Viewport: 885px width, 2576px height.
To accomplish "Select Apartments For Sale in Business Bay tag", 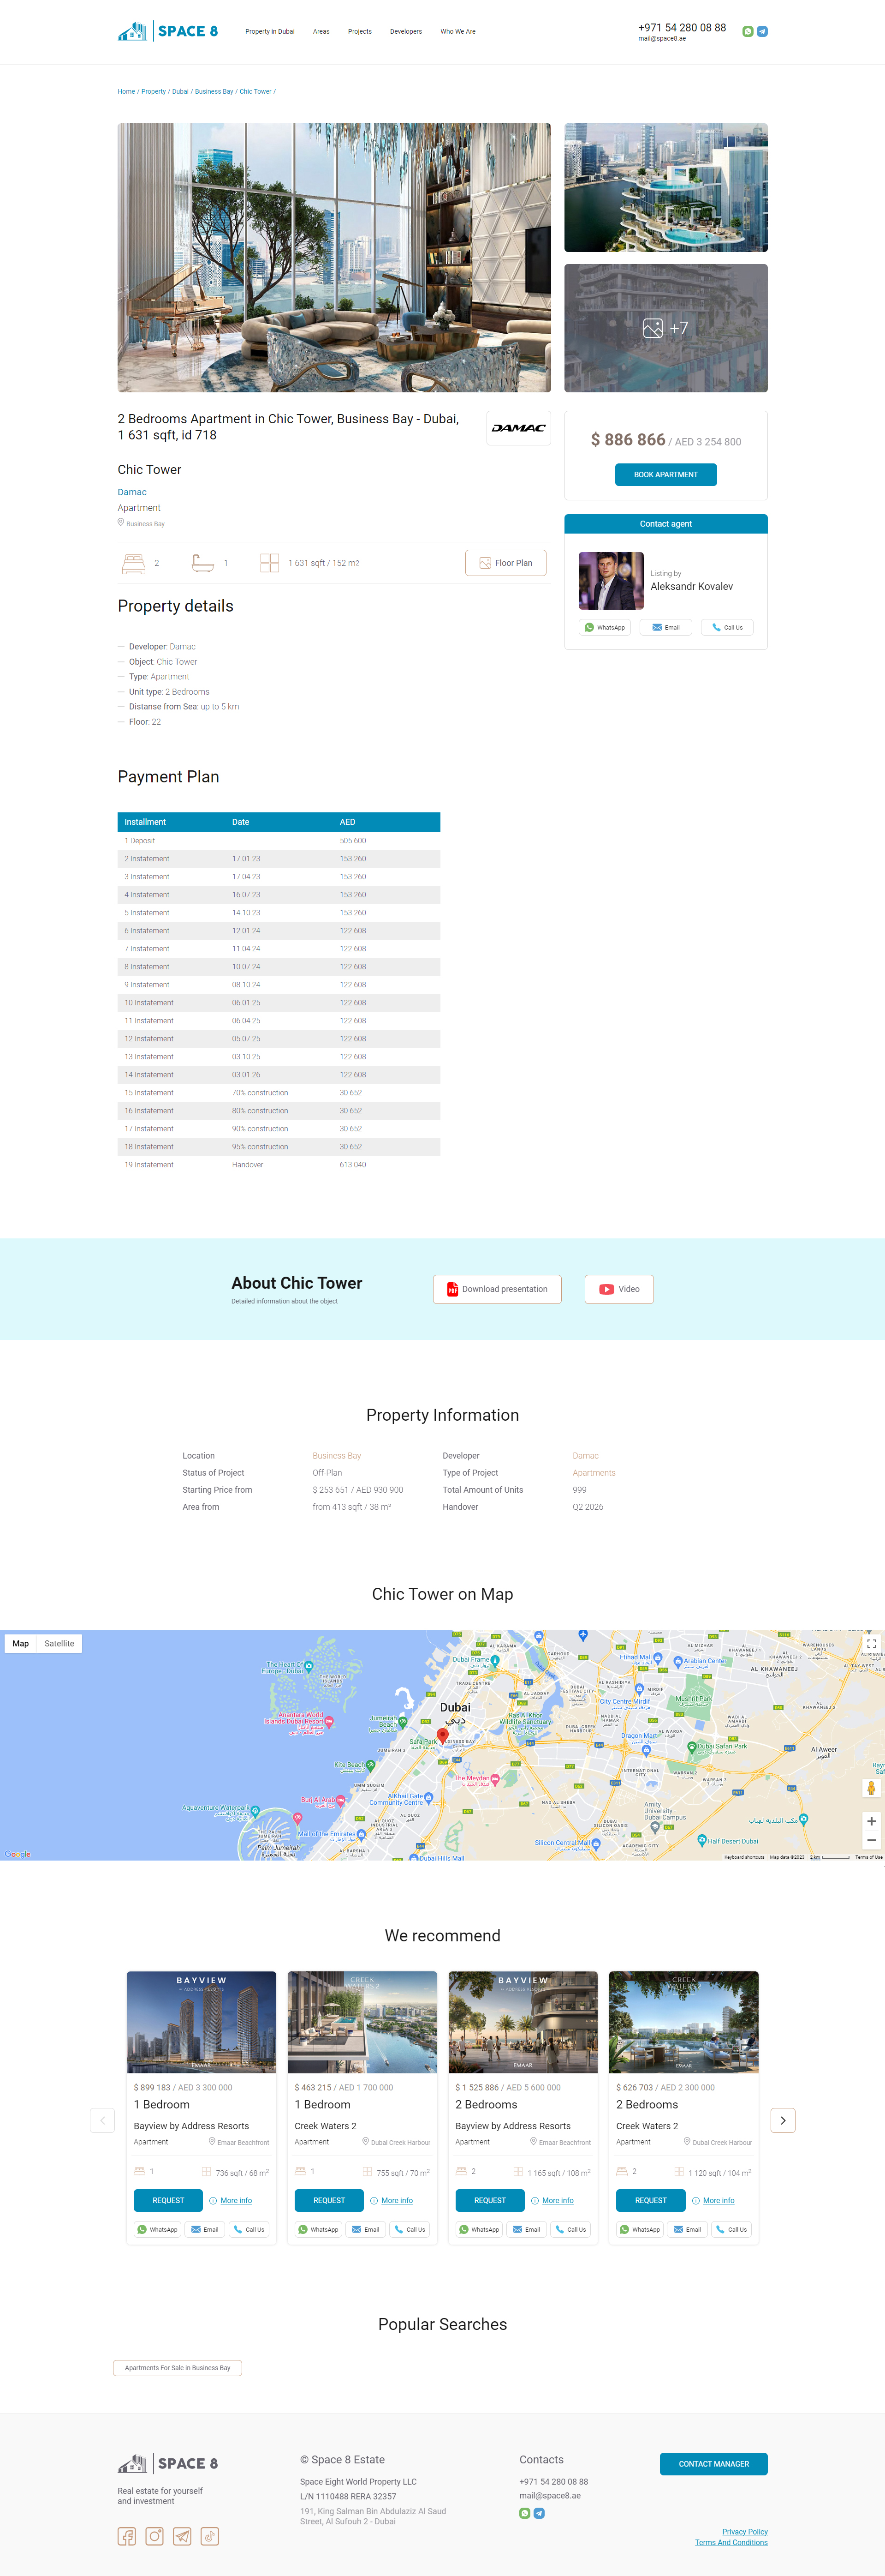I will [178, 2368].
